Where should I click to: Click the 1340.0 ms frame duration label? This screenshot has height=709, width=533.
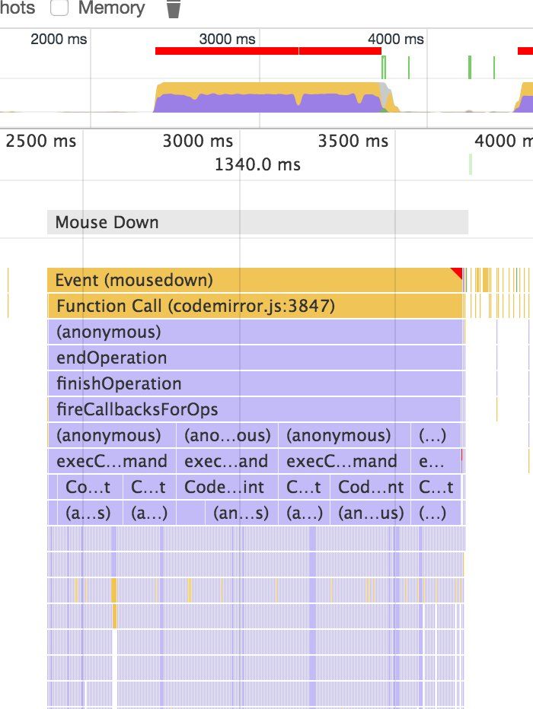coord(257,164)
